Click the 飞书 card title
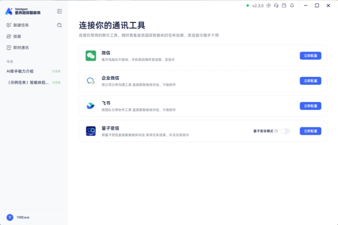338x225 pixels. 106,103
